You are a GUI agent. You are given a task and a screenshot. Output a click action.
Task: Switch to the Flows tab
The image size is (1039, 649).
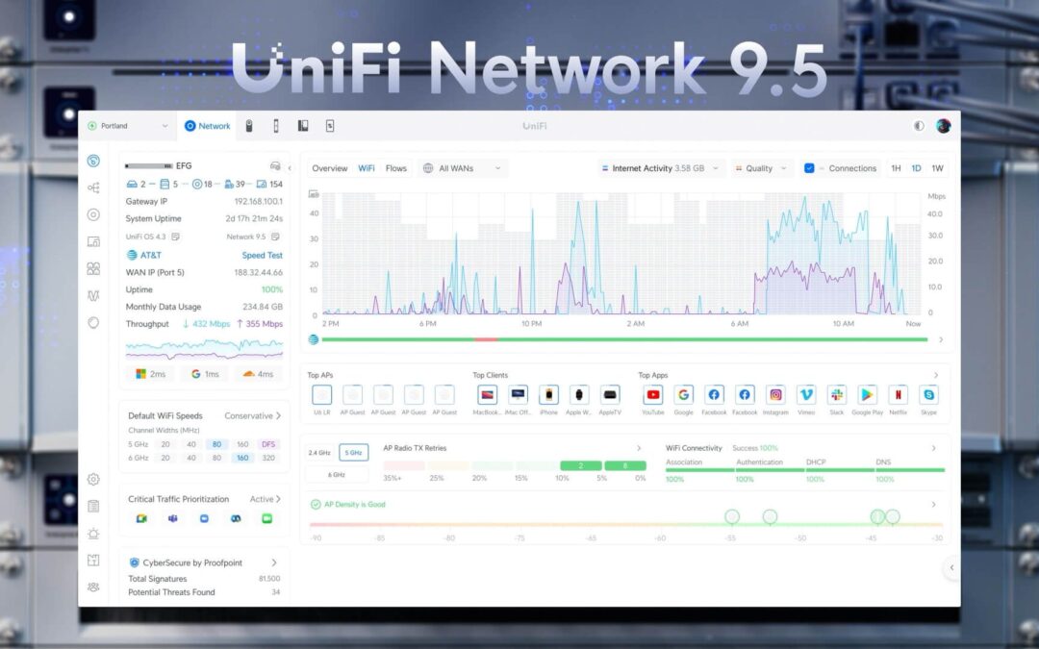396,168
